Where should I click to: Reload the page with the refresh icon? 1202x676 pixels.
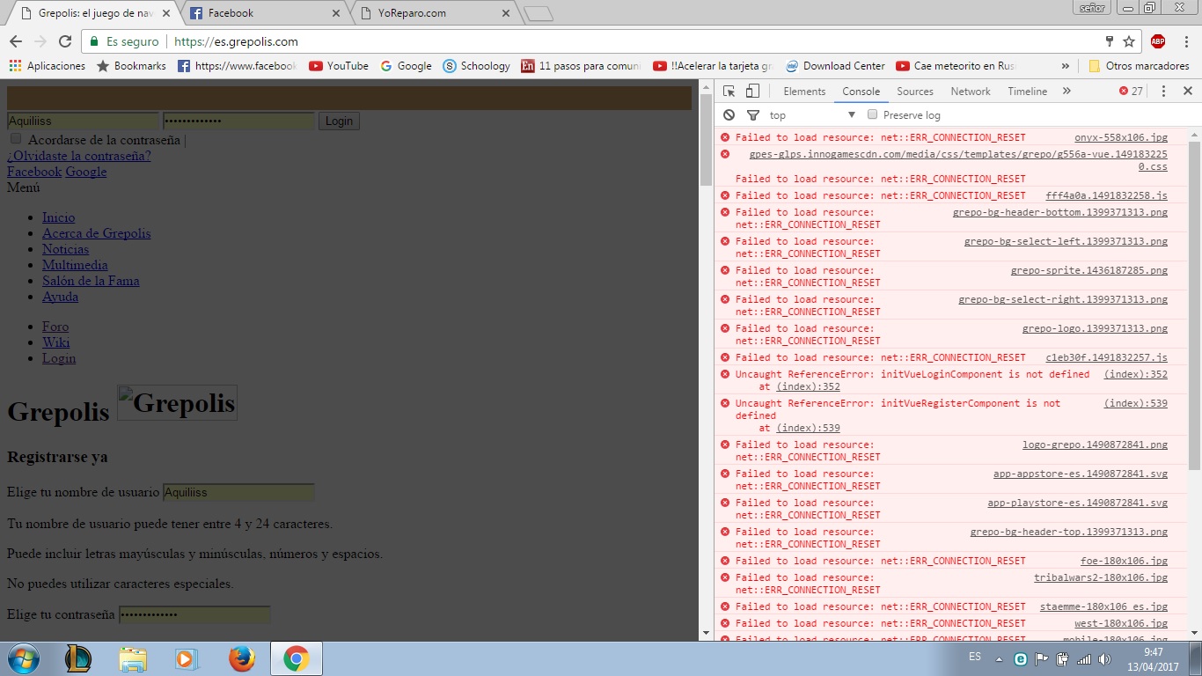coord(65,41)
